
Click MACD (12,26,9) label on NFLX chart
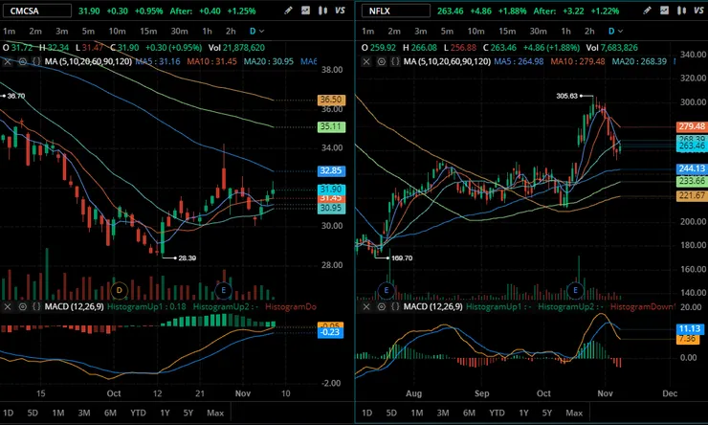pos(432,306)
